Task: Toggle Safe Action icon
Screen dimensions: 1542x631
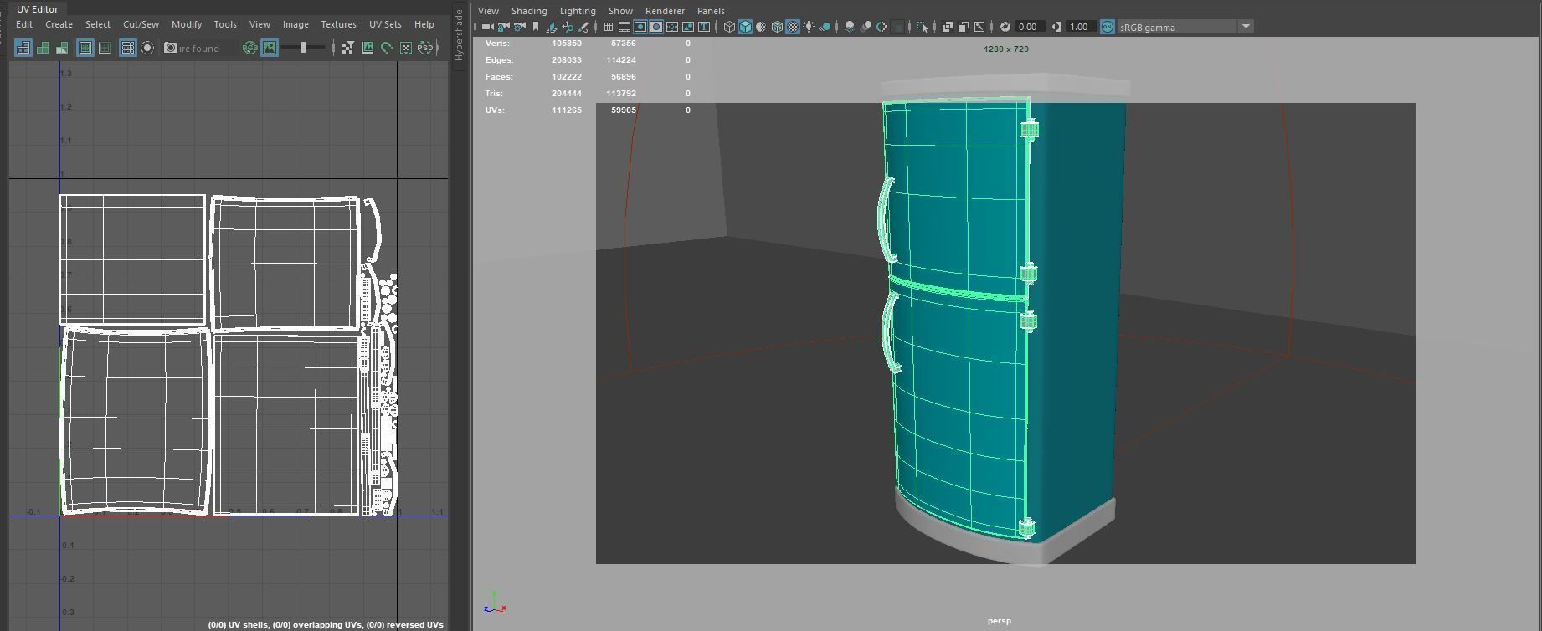Action: point(688,27)
